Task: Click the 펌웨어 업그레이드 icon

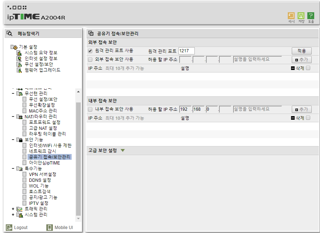Action: (x=19, y=70)
